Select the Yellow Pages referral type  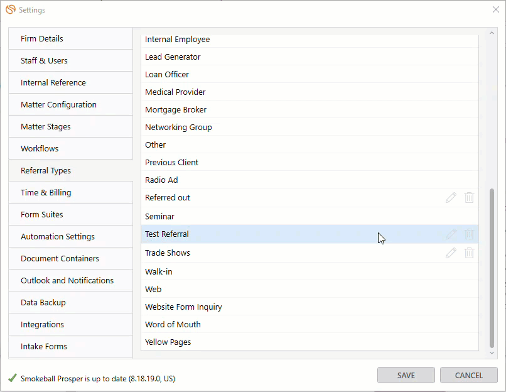pos(168,342)
